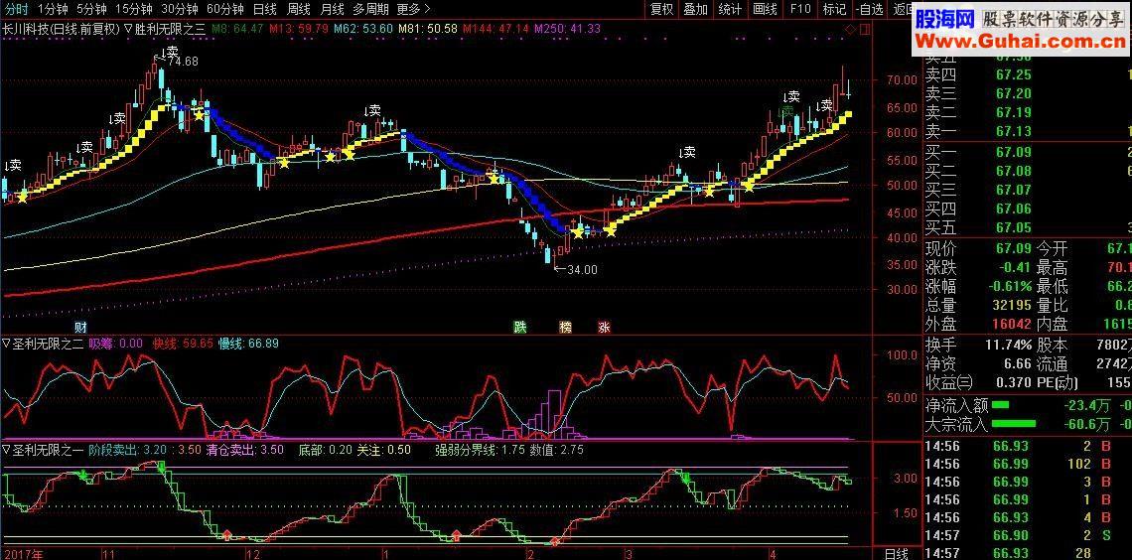Click the 74.68 high price label
The image size is (1132, 560).
(182, 63)
